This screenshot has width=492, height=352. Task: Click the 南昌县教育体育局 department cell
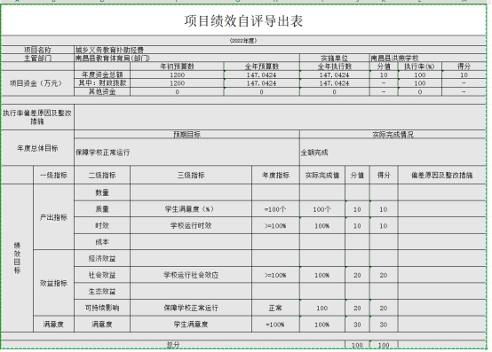coord(186,59)
